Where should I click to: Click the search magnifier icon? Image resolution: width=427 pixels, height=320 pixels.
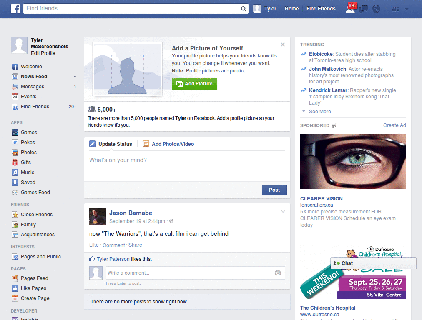tap(244, 9)
